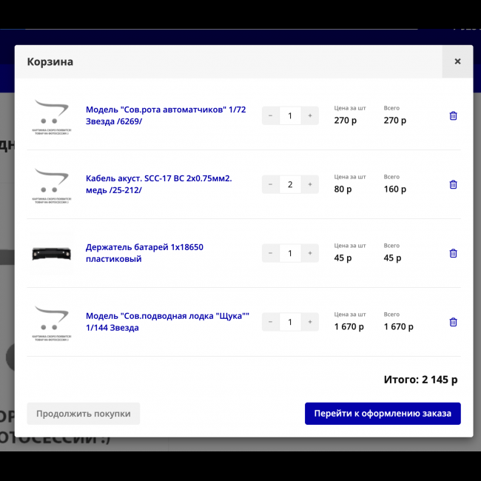Increase quantity of Сов.рота автоматчиков model

point(309,115)
